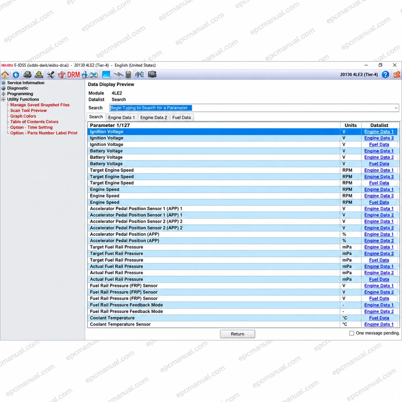Click inside the parameter Search field

point(254,108)
